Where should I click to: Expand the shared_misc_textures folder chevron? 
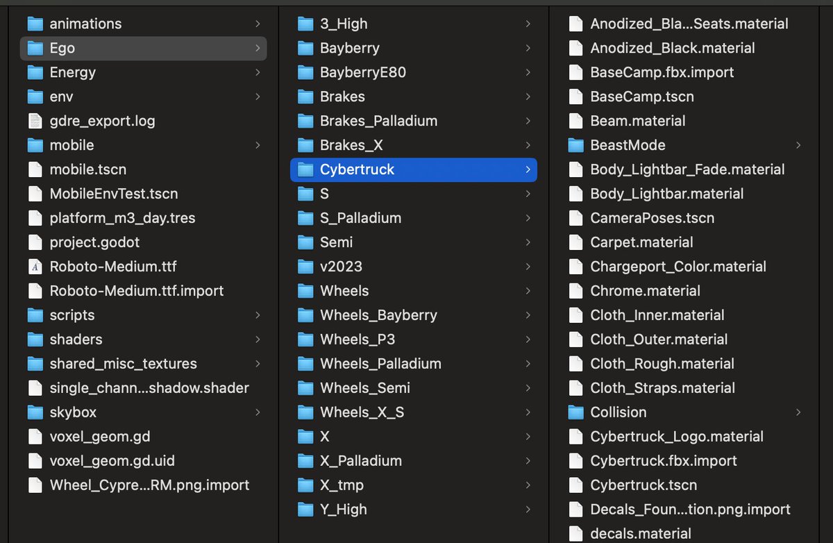258,364
